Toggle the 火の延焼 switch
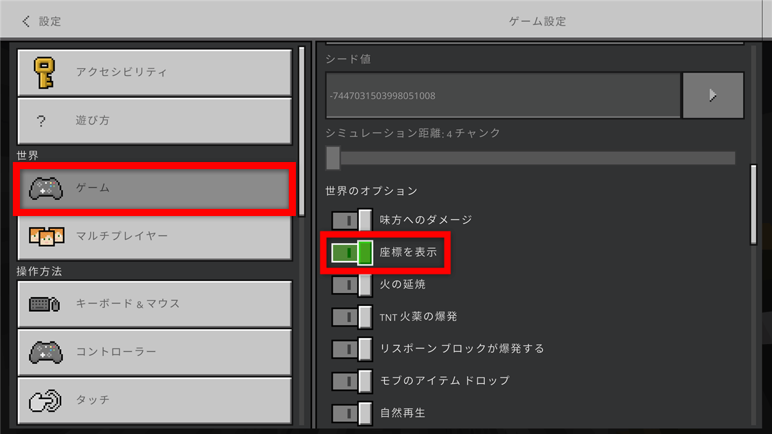Viewport: 772px width, 434px height. click(352, 284)
